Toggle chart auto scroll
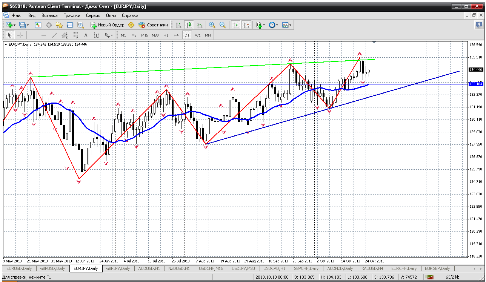Image resolution: width=486 pixels, height=282 pixels. click(236, 25)
